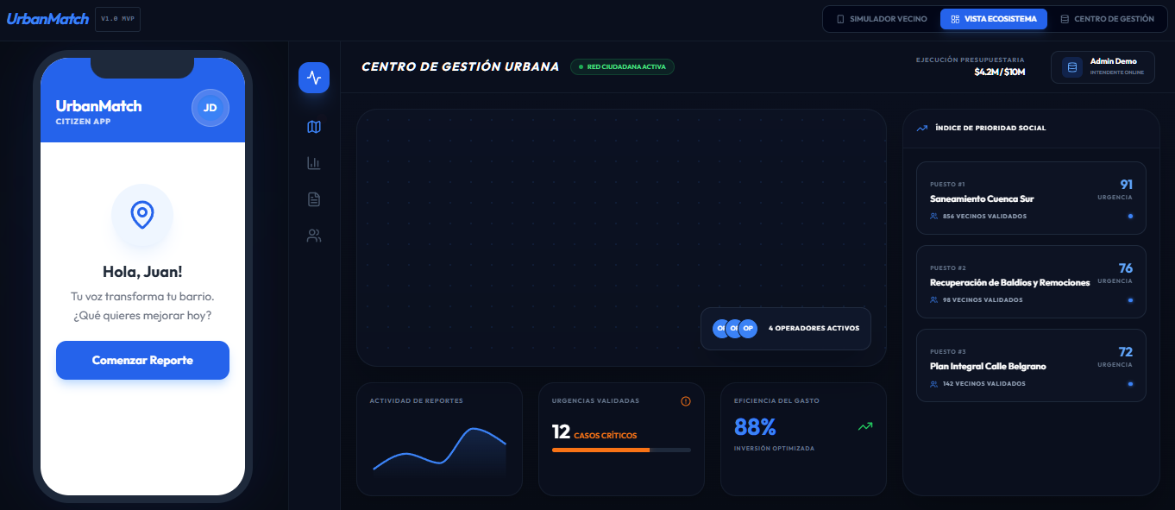Switch to Centro de Gestión tab
1175x510 pixels.
(1107, 19)
